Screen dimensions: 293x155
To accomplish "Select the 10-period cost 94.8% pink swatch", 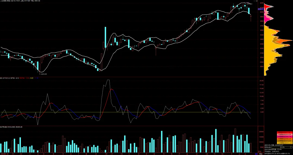I will 285,135.
